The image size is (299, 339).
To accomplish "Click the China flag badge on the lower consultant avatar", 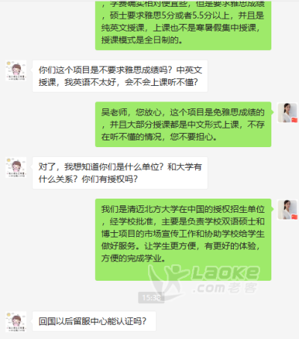I will 295,217.
